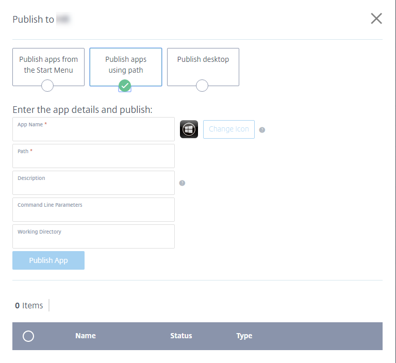Viewport: 396px width, 363px height.
Task: Click the Path input field
Action: tap(93, 156)
